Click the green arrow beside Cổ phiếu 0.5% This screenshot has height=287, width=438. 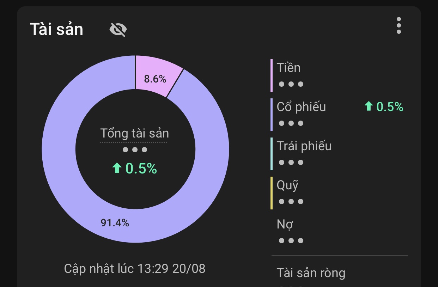369,106
